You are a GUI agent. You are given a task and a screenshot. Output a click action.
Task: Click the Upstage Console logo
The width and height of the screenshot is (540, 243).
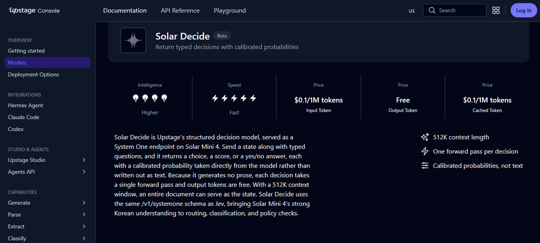coord(33,10)
